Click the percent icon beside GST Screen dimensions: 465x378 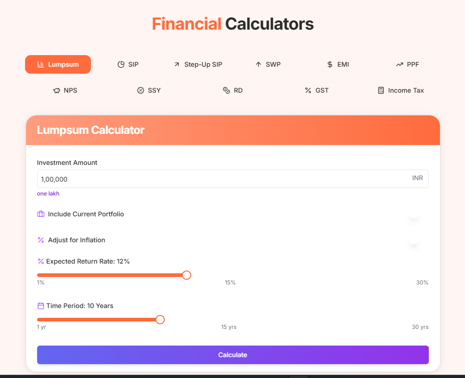click(308, 91)
